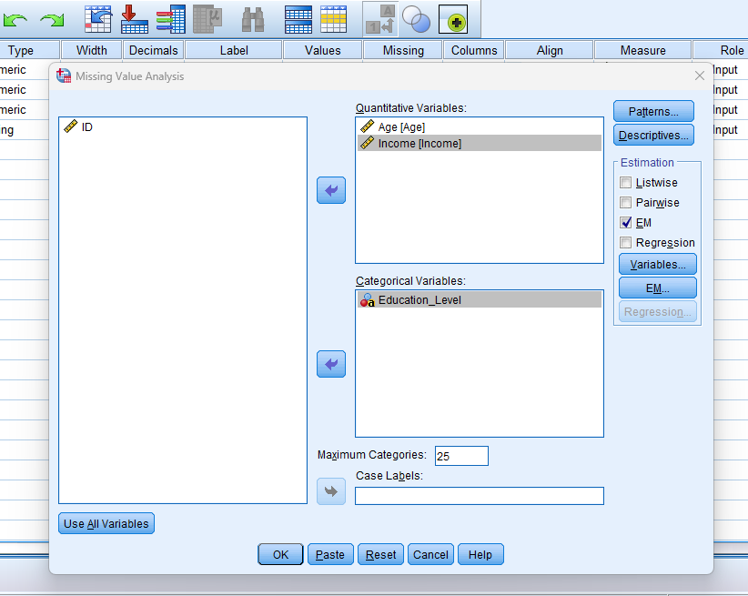Click the Redo toolbar icon
The height and width of the screenshot is (596, 748).
[54, 18]
